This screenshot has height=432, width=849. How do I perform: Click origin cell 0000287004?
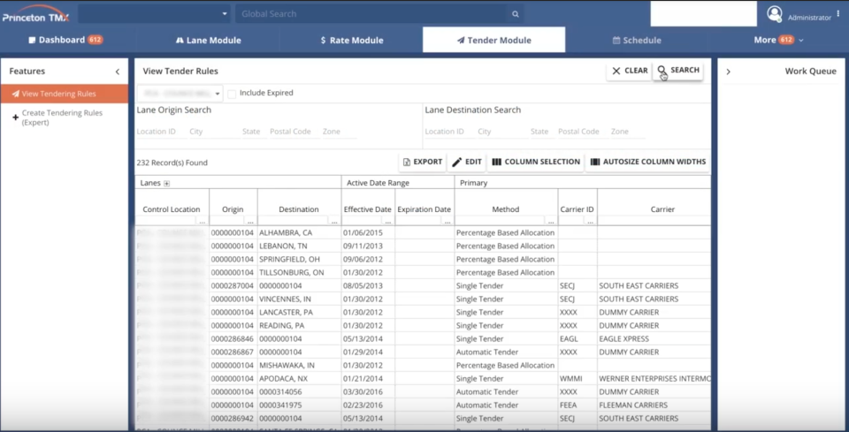(233, 286)
